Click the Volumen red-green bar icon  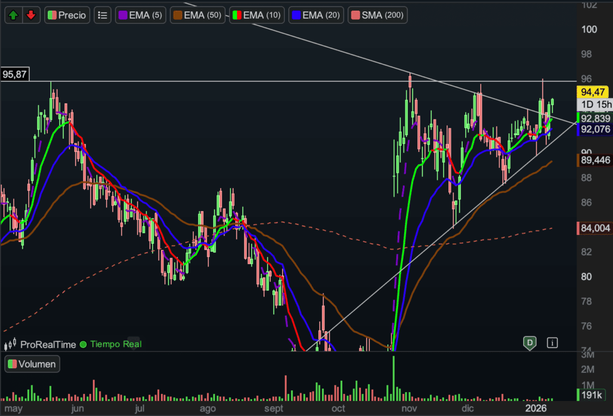pos(12,364)
